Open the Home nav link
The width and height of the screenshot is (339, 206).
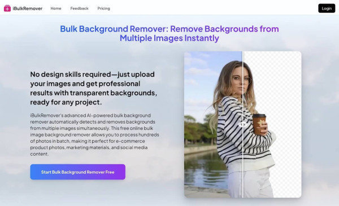click(56, 8)
